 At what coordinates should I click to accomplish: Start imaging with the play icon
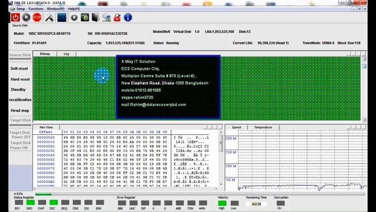26,18
